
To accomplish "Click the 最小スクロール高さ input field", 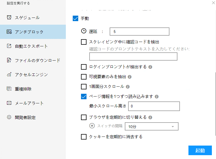I will (x=154, y=106).
